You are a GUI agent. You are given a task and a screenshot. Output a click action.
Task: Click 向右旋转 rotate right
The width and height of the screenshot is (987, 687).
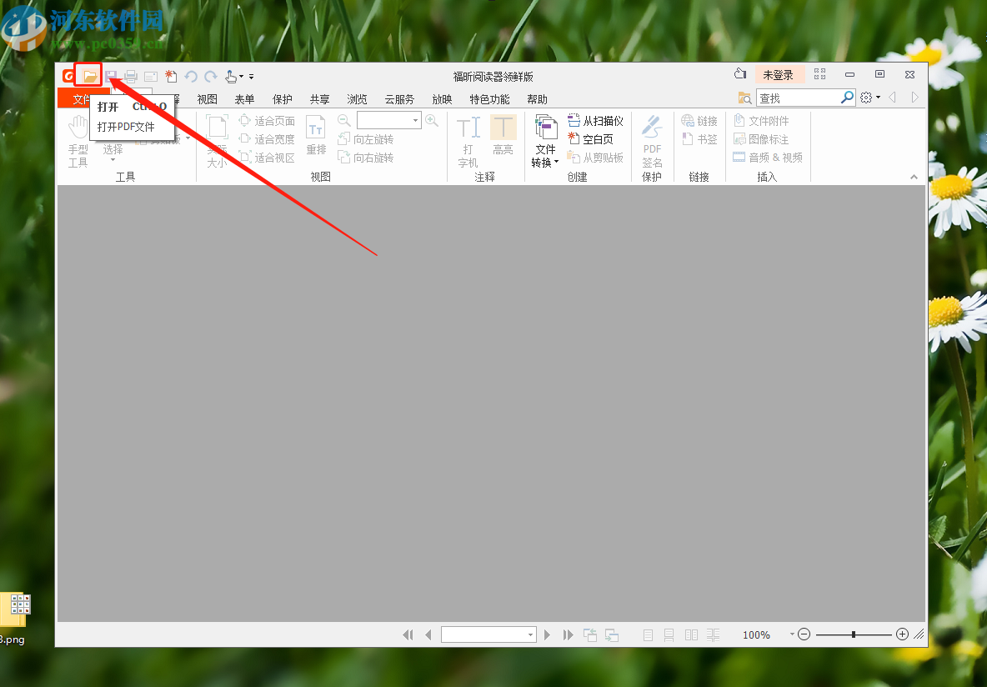click(x=366, y=158)
